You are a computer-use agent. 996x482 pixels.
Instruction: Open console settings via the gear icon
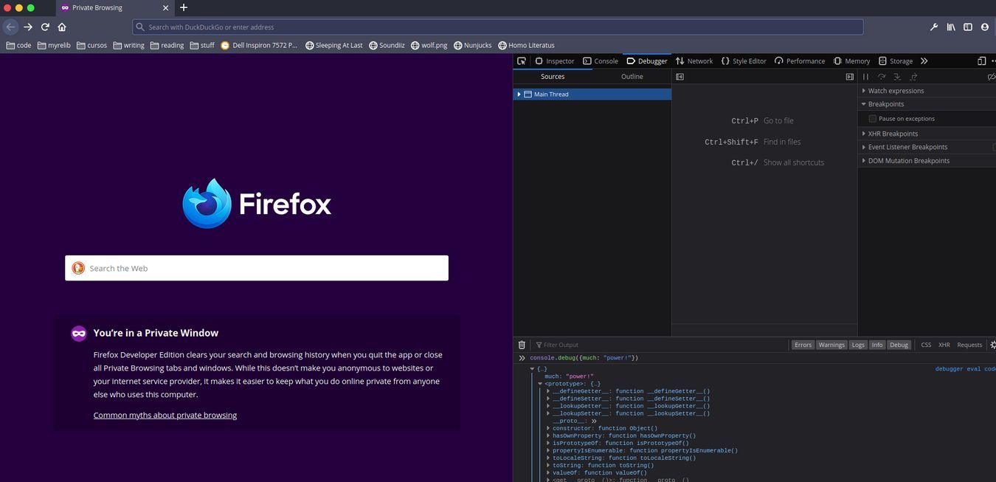pos(992,344)
